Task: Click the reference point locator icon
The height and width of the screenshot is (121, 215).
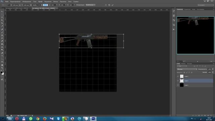Action: (9, 5)
